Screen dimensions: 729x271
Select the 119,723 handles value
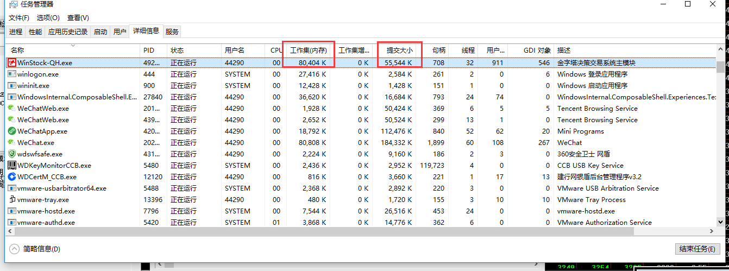pos(432,165)
